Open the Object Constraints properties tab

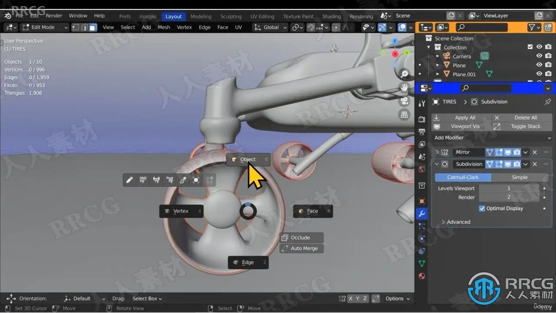click(421, 251)
